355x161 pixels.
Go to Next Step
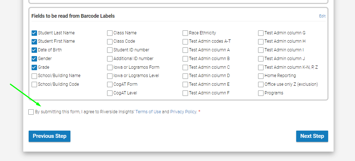click(312, 136)
